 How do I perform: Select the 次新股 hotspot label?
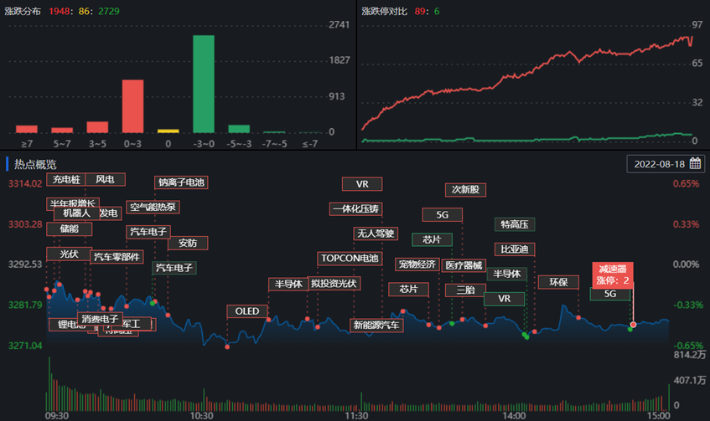pos(465,190)
